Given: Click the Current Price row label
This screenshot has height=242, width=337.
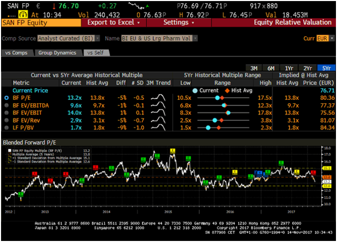Looking at the screenshot, I should tap(31, 90).
